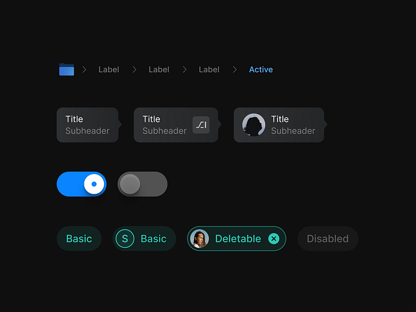
Task: Open the first Label breadcrumb
Action: point(109,70)
